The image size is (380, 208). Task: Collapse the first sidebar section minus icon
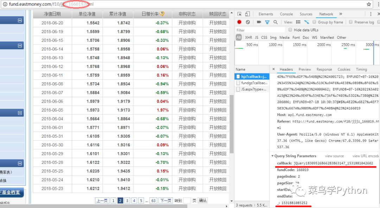point(20,21)
